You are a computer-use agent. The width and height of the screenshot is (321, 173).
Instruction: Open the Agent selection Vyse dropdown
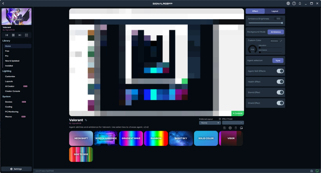(278, 60)
